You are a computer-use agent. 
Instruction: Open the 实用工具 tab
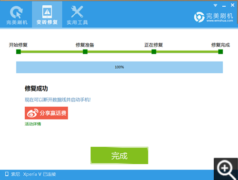pyautogui.click(x=77, y=15)
